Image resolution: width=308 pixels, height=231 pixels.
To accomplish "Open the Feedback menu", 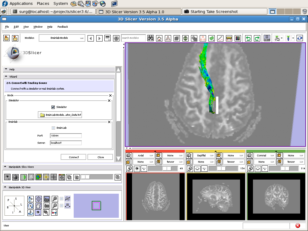I will [63, 27].
